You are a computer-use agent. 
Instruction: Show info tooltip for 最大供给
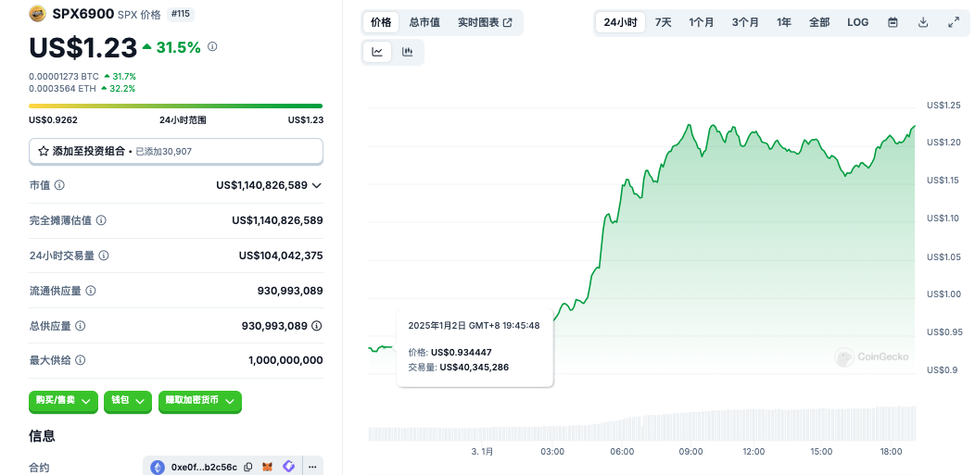81,360
